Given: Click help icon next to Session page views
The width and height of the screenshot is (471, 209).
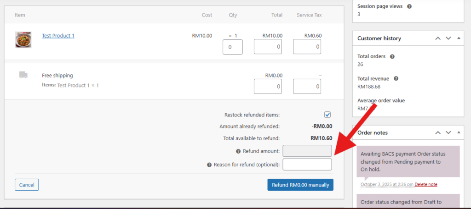Looking at the screenshot, I should [409, 6].
